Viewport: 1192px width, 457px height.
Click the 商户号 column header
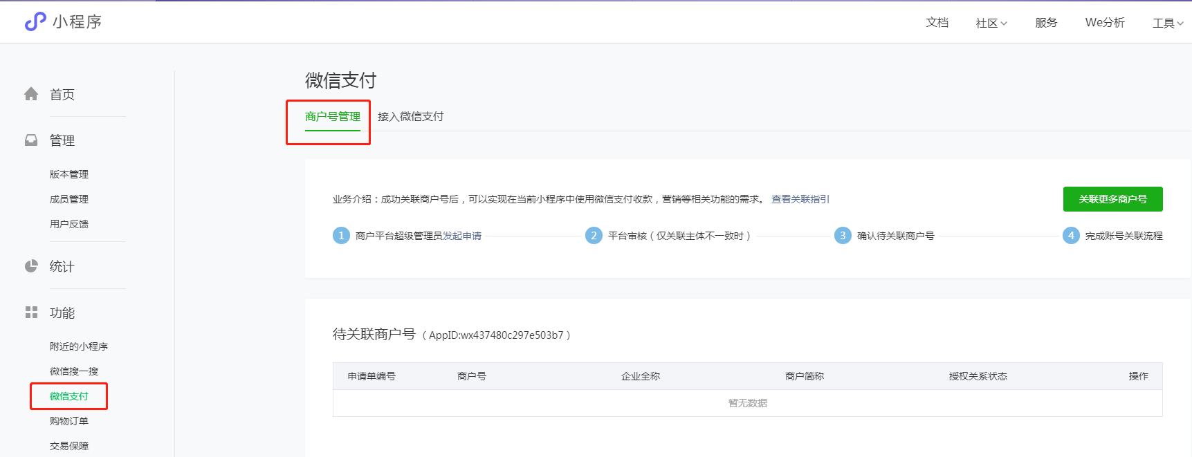pos(472,376)
